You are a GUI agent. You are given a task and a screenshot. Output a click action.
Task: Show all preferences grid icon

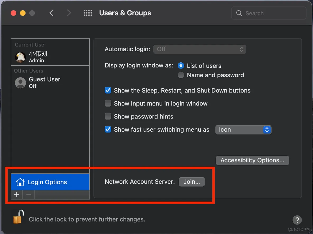[x=88, y=13]
